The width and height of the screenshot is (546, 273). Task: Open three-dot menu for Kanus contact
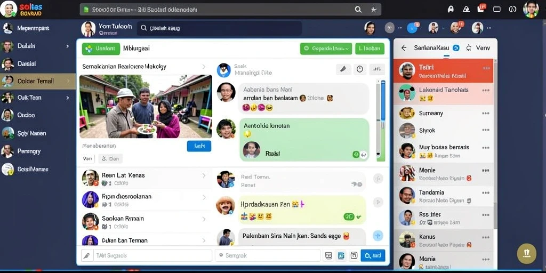[x=485, y=237]
